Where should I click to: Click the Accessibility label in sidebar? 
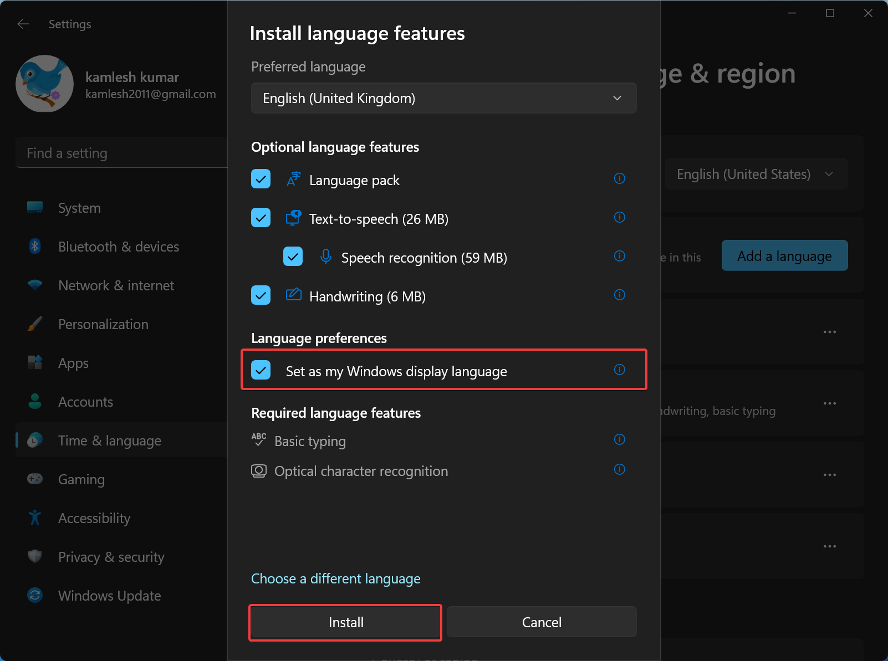coord(94,518)
